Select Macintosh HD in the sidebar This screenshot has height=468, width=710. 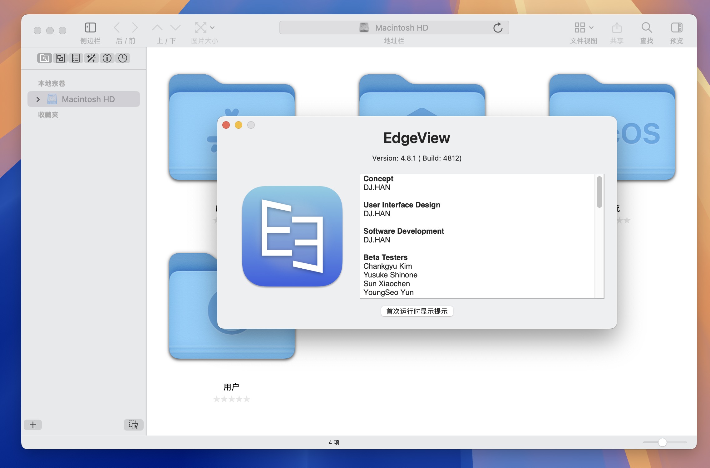pyautogui.click(x=84, y=99)
